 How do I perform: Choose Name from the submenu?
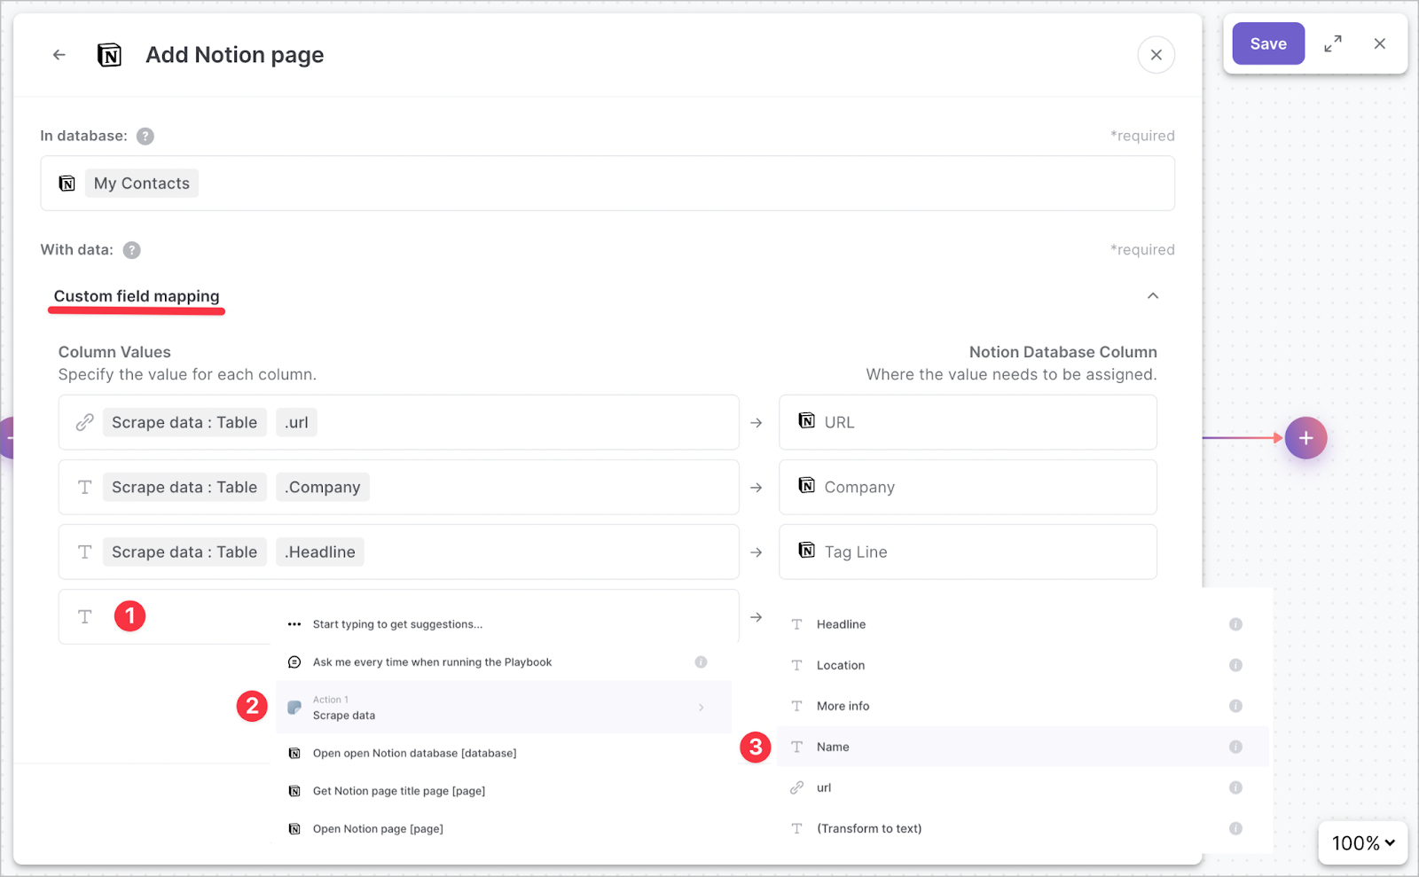tap(1023, 748)
